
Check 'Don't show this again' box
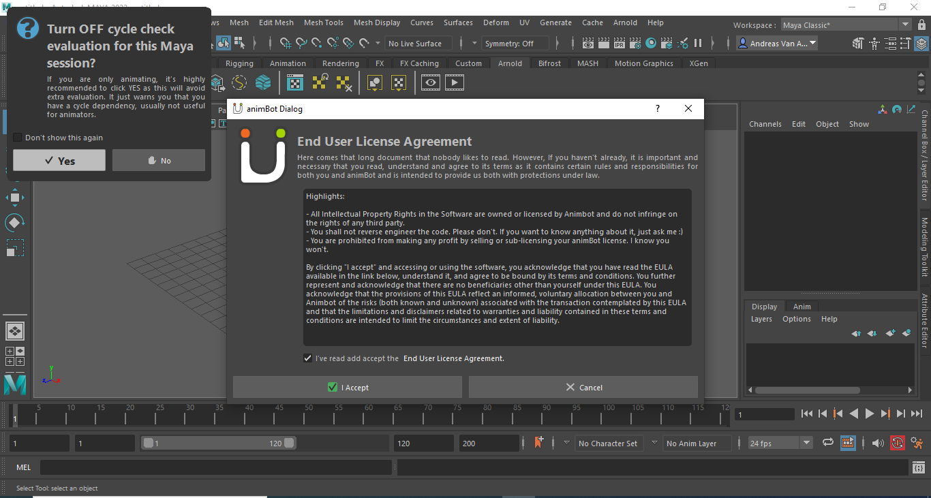tap(18, 138)
